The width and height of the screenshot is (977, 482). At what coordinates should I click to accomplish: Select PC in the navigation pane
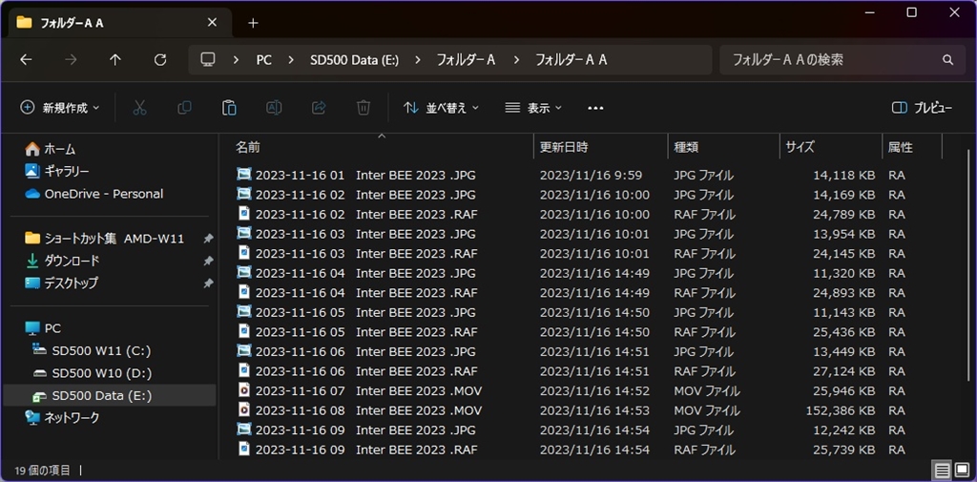[42, 328]
